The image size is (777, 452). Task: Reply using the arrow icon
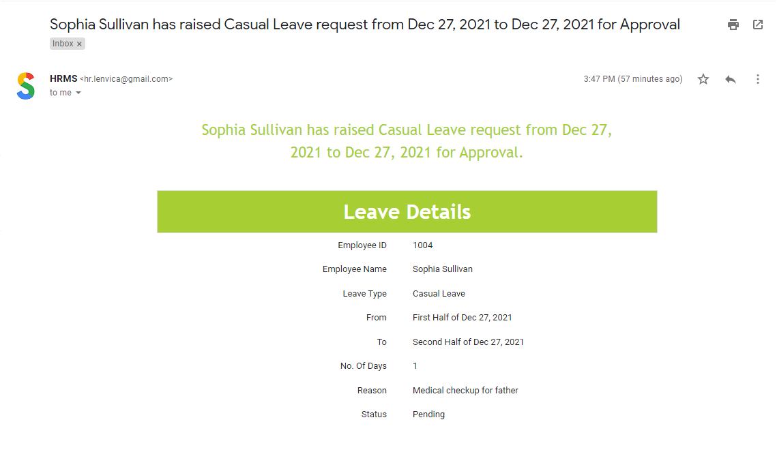pyautogui.click(x=731, y=79)
